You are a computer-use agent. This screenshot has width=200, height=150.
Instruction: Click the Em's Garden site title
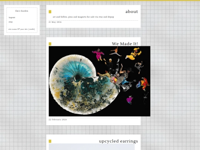[x=22, y=11]
